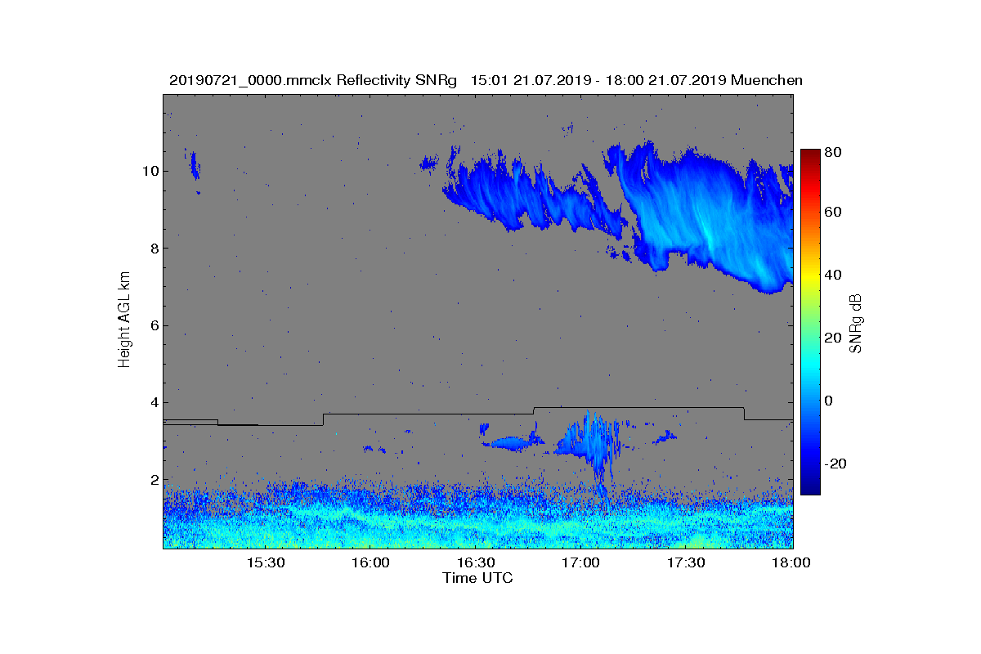The image size is (981, 654).
Task: Click the 16:00 time tick label
Action: click(370, 563)
